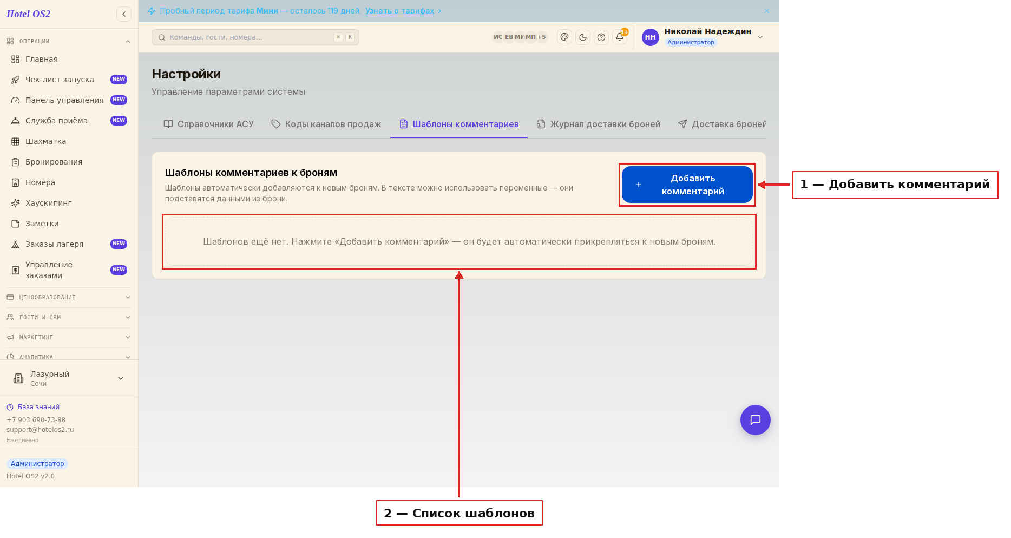The width and height of the screenshot is (1011, 538).
Task: Open the help question-mark icon
Action: [601, 37]
